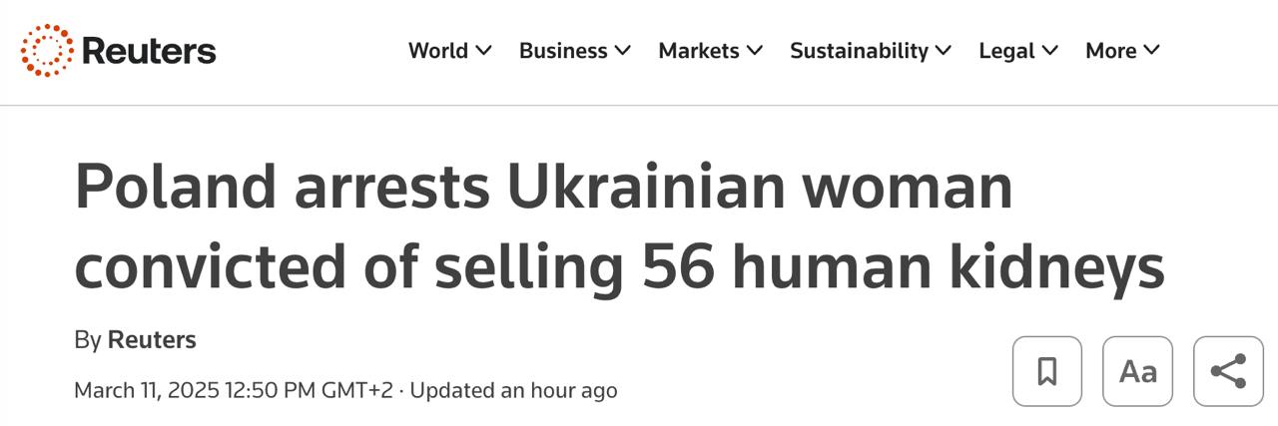This screenshot has height=426, width=1278.
Task: Expand the Markets dropdown arrow
Action: point(755,50)
